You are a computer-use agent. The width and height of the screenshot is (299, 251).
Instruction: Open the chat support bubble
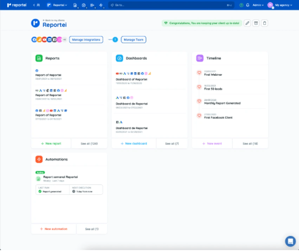tap(291, 242)
